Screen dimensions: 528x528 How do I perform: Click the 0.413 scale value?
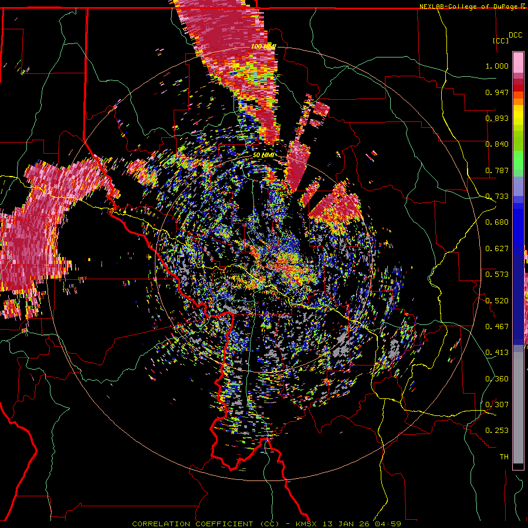497,353
